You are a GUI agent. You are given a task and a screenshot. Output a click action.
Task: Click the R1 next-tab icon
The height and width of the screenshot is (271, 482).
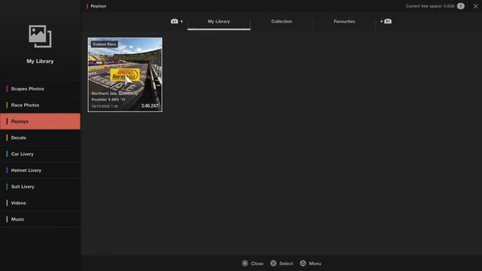(x=388, y=21)
